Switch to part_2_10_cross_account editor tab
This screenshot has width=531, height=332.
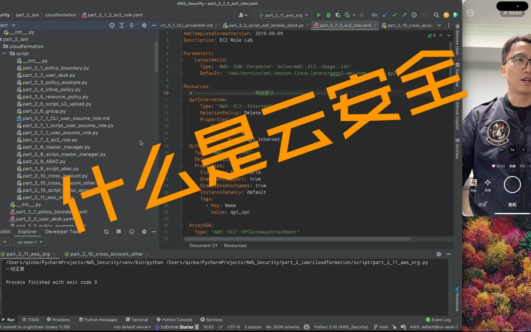pyautogui.click(x=407, y=25)
